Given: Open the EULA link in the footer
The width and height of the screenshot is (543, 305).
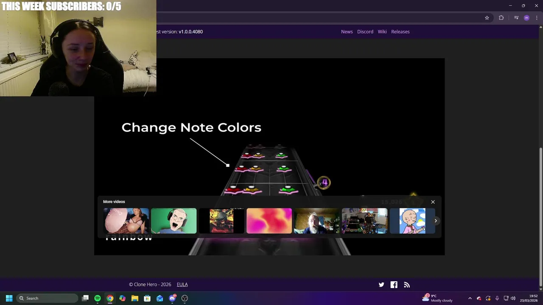Looking at the screenshot, I should click(182, 285).
